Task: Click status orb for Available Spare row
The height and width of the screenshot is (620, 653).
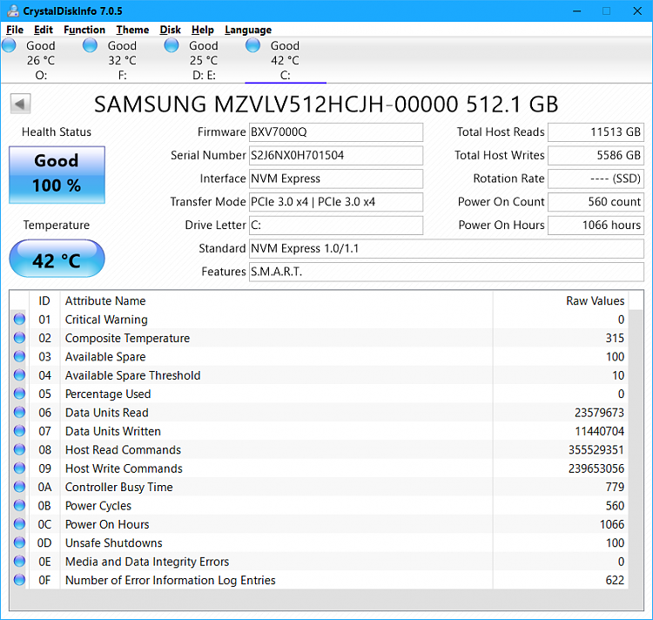Action: pos(19,356)
